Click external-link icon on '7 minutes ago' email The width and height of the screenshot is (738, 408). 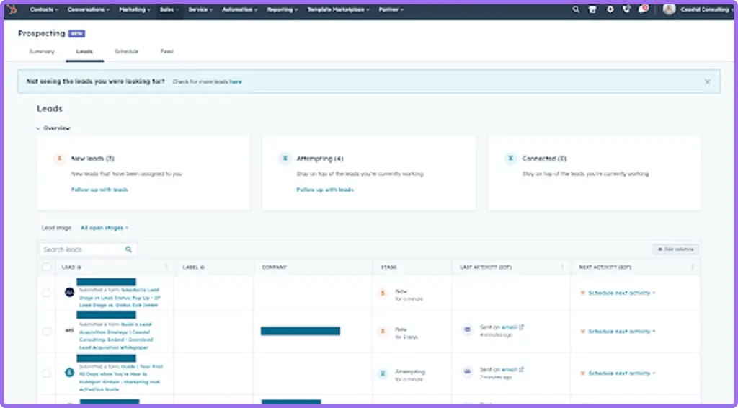(x=522, y=369)
